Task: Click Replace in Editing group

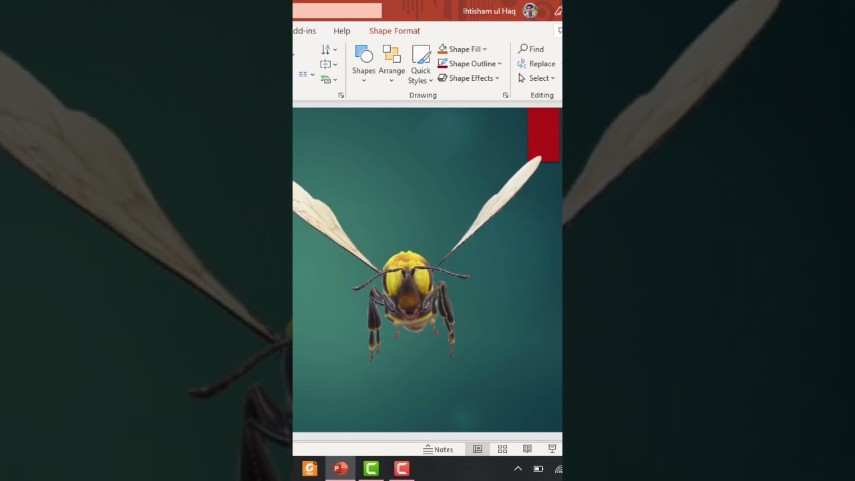Action: click(536, 63)
